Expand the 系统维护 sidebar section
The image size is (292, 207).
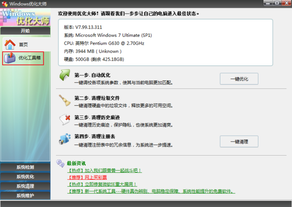coord(25,196)
